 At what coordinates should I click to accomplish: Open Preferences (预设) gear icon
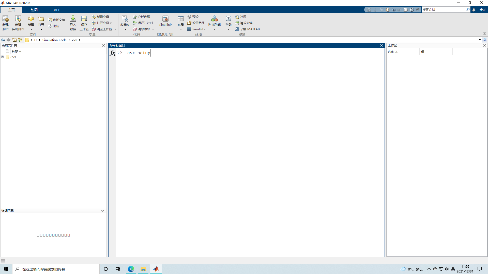point(189,17)
